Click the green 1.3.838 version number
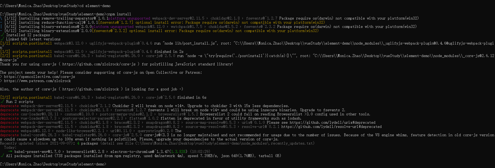 [x=179, y=152]
